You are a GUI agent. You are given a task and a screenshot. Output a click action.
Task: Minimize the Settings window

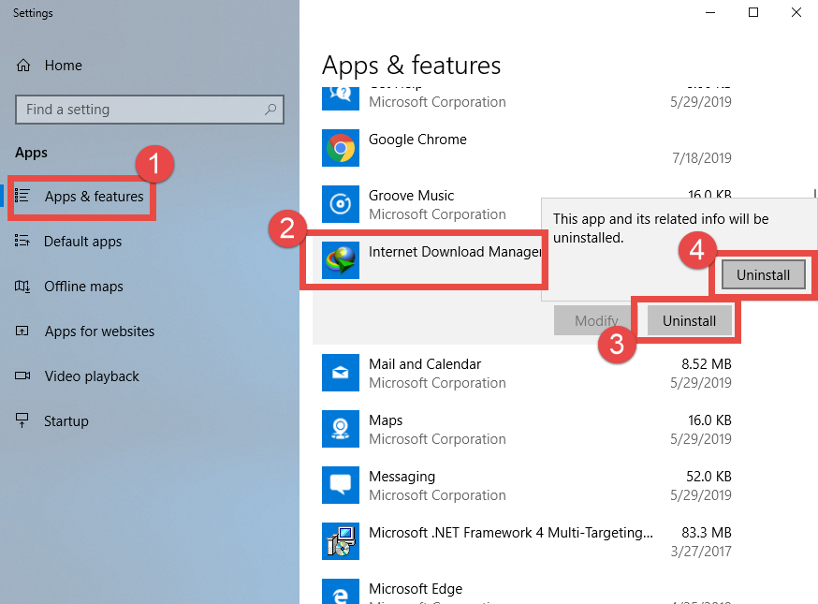click(710, 12)
